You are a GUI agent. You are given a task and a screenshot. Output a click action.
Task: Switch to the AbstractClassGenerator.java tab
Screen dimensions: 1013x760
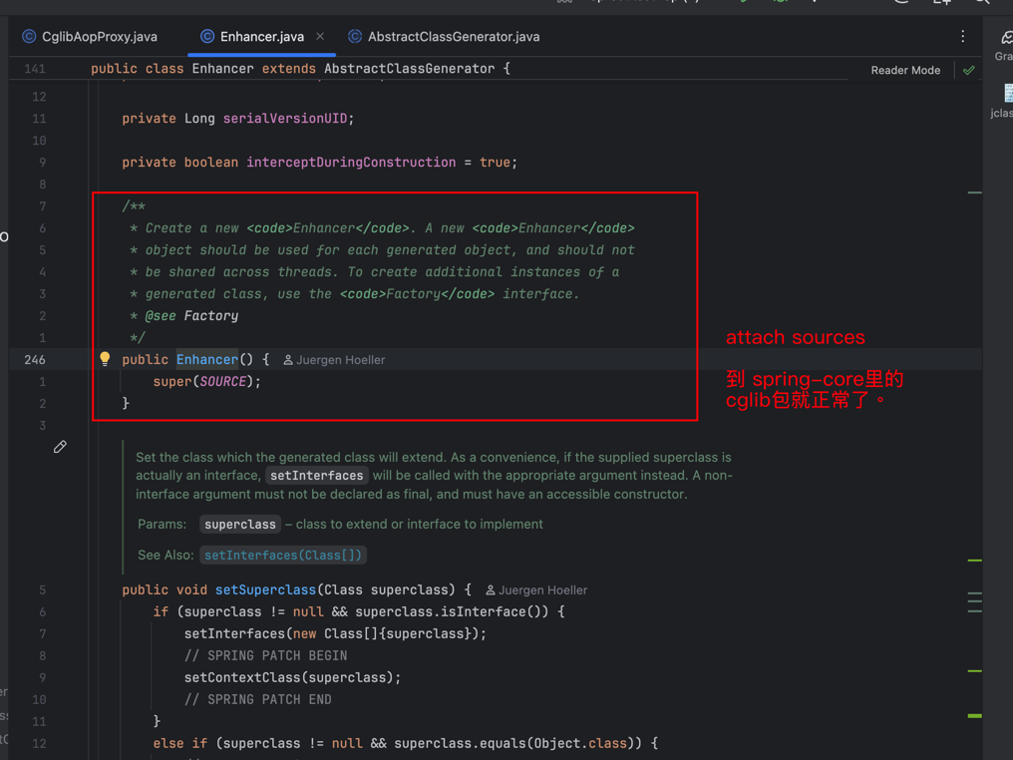(453, 37)
